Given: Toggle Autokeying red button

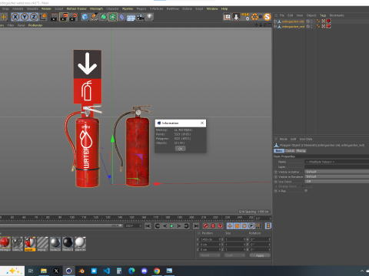Looking at the screenshot, I should [x=213, y=226].
